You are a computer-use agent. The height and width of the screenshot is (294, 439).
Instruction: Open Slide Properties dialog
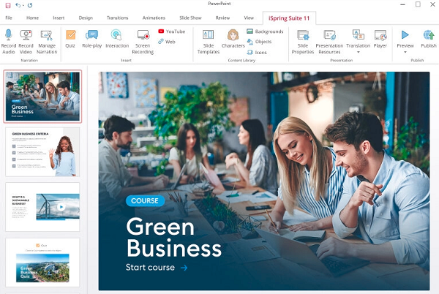pos(301,35)
